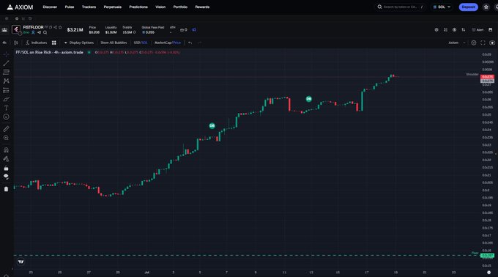The image size is (498, 277).
Task: Click the TradingView logo on chart
Action: coord(21,262)
